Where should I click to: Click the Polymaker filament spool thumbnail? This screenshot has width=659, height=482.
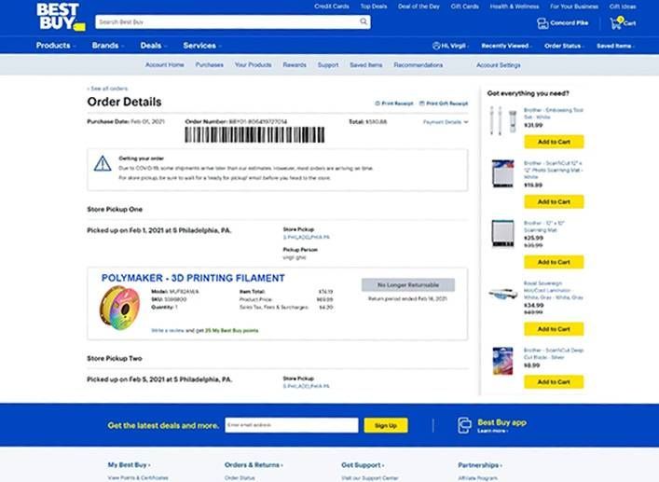click(120, 308)
